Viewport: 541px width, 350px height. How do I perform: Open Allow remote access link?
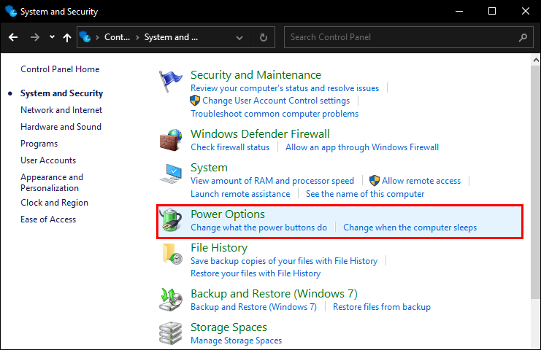(x=421, y=181)
